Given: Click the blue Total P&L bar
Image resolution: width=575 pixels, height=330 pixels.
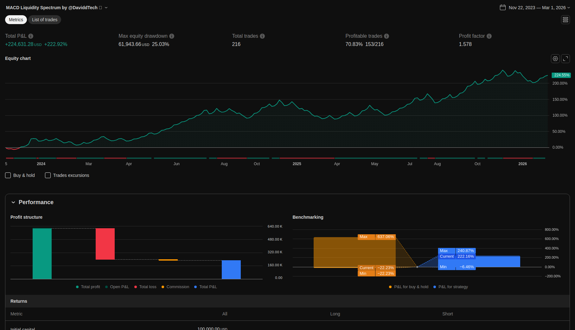Looking at the screenshot, I should tap(231, 269).
